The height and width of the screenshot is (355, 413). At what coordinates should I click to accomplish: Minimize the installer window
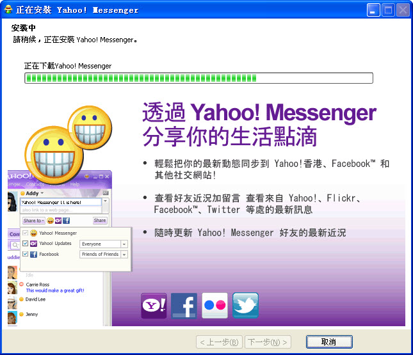(x=373, y=10)
